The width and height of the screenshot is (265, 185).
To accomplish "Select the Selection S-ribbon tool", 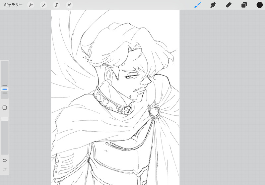I will pyautogui.click(x=56, y=5).
